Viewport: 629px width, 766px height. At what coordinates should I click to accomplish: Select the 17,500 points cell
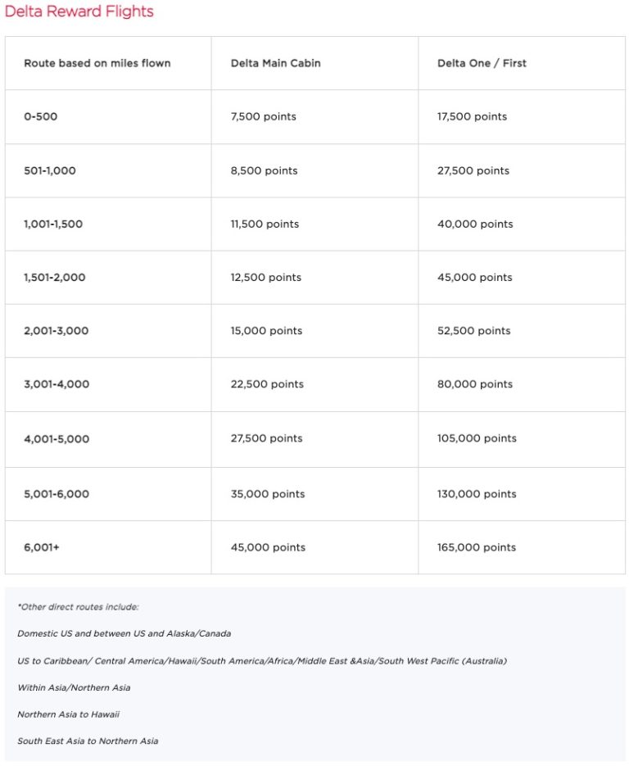[x=473, y=116]
